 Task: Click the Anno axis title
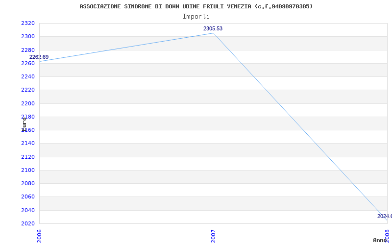[380, 240]
